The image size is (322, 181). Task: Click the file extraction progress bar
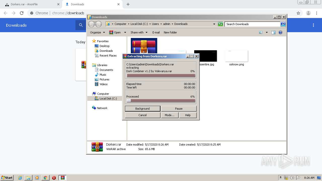161,75
